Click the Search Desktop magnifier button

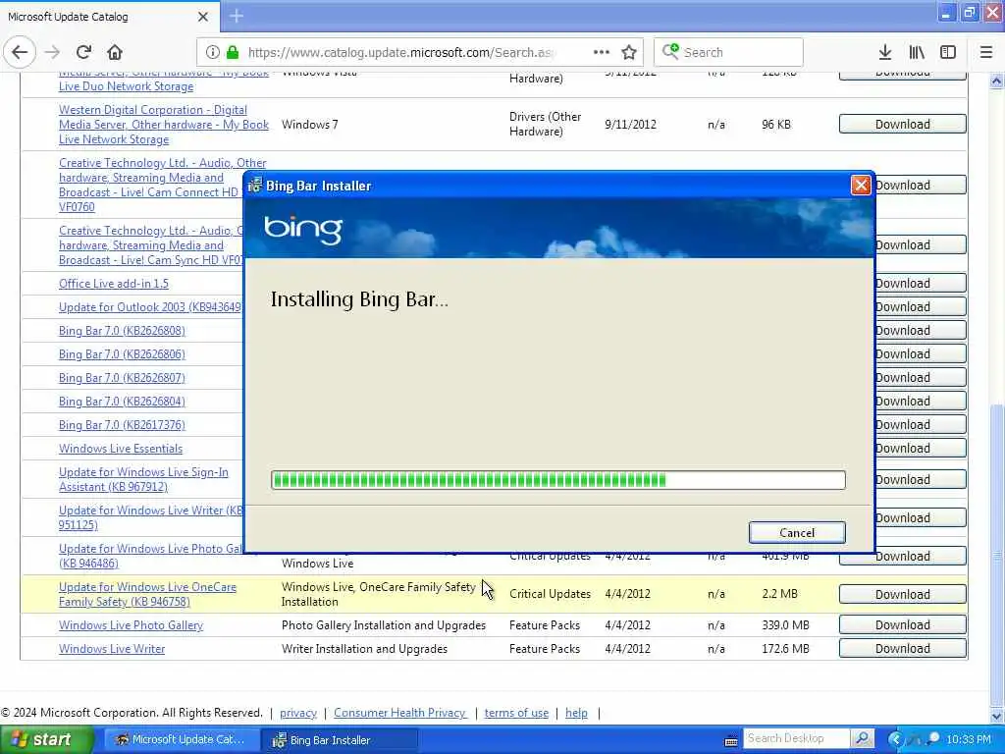pyautogui.click(x=863, y=739)
